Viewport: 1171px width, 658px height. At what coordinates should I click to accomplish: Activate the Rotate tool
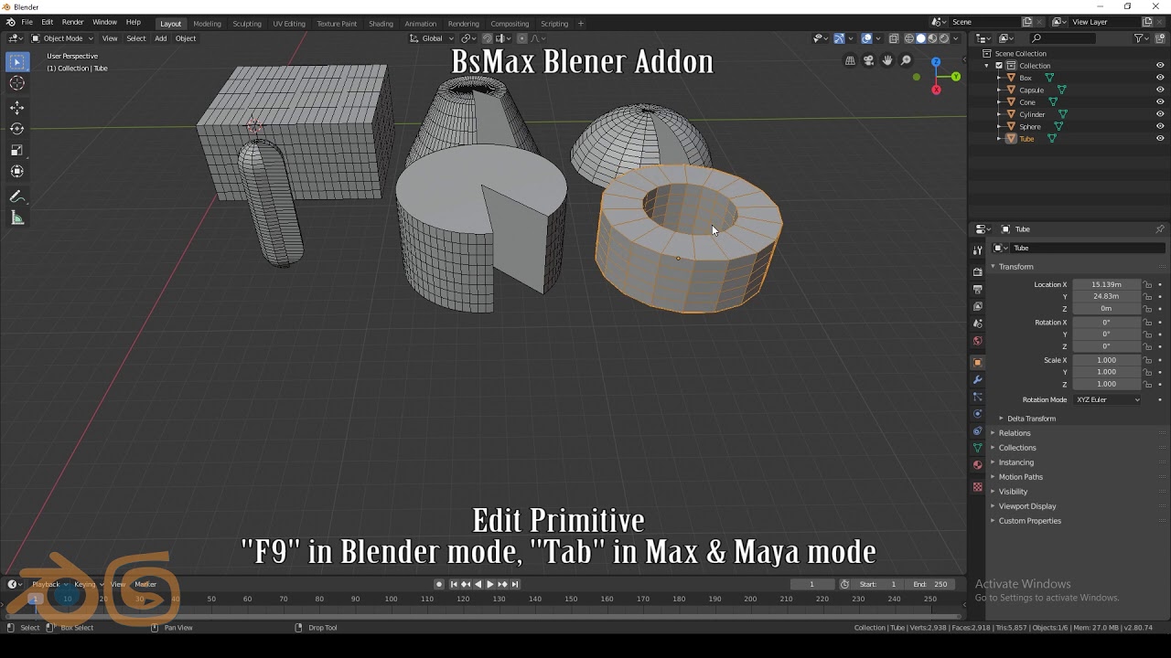(x=17, y=129)
